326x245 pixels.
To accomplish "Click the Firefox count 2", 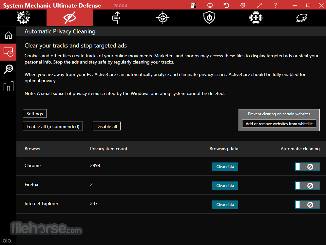I will click(x=91, y=184).
